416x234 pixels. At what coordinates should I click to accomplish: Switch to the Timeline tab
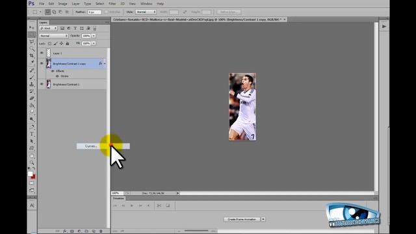click(118, 198)
